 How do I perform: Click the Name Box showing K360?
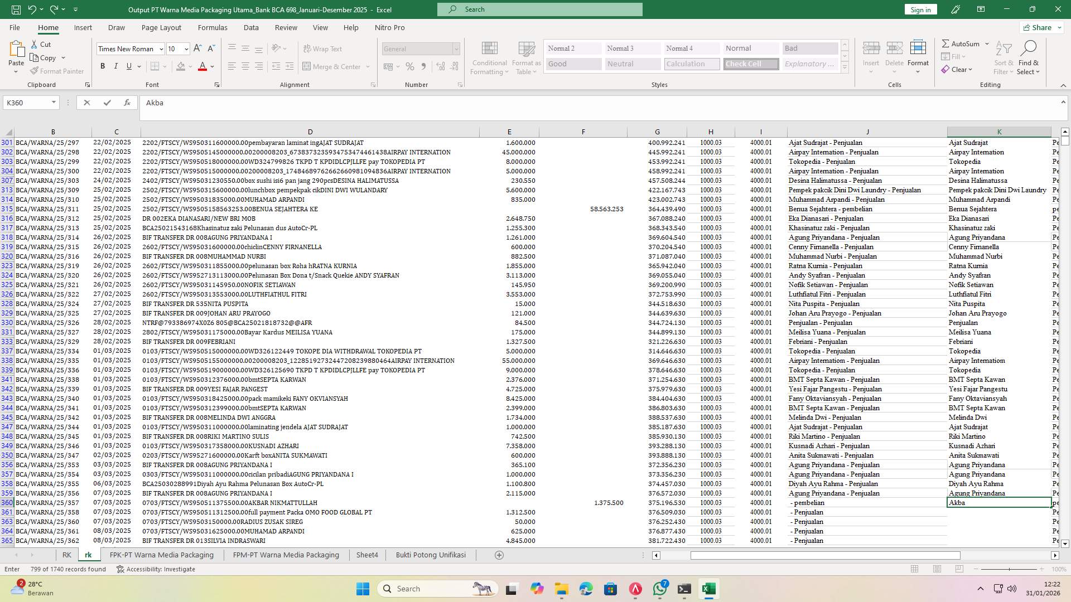click(x=28, y=103)
